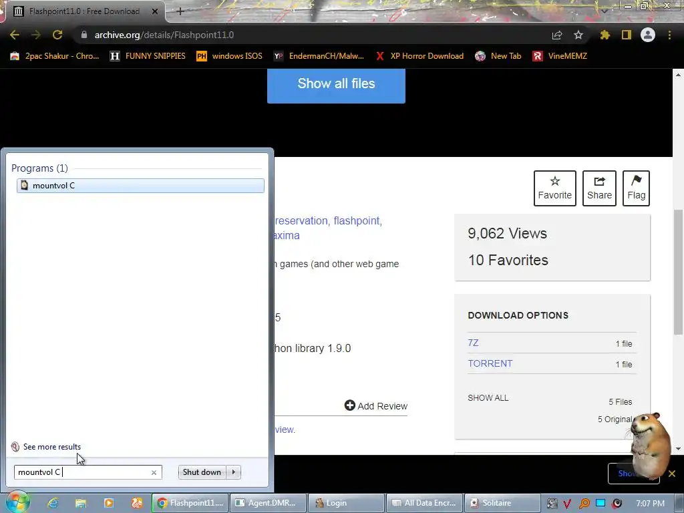Go back to the previous page
The image size is (684, 513).
click(15, 35)
